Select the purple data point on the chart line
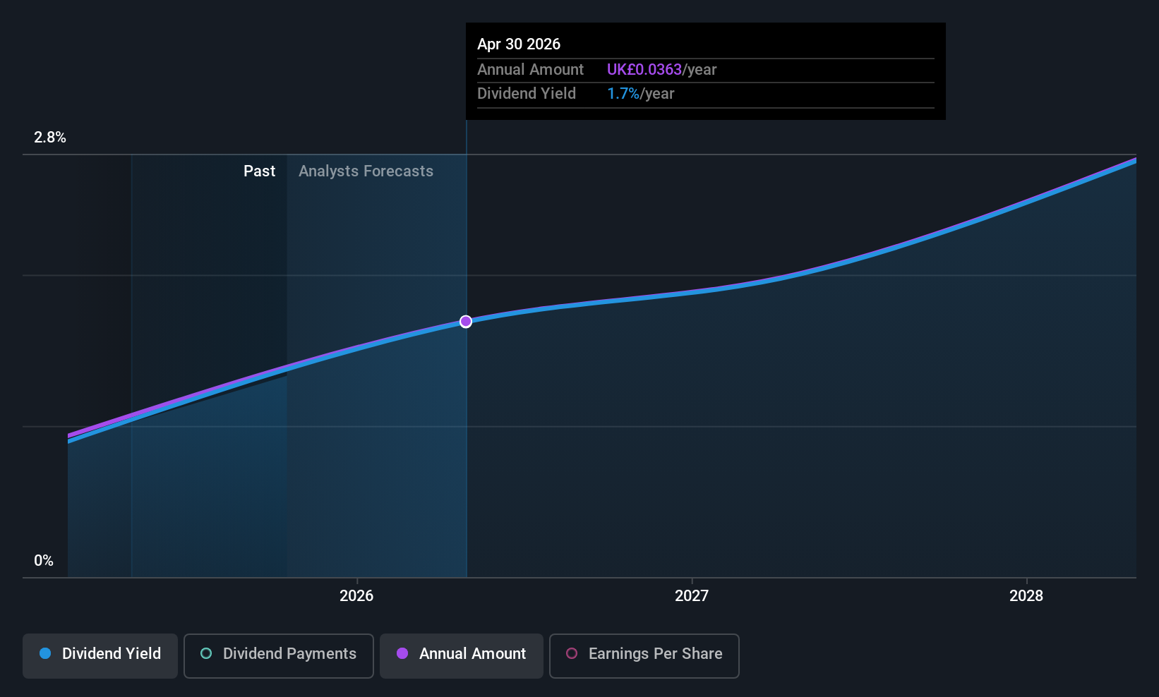Viewport: 1159px width, 697px height. 466,322
